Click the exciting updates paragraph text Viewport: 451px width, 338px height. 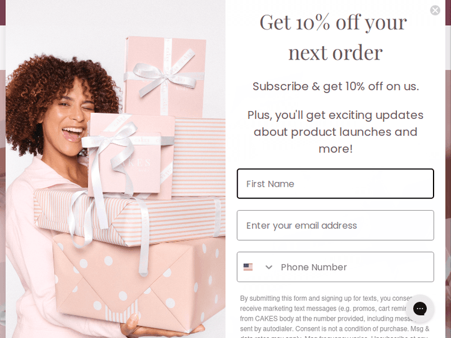336,132
